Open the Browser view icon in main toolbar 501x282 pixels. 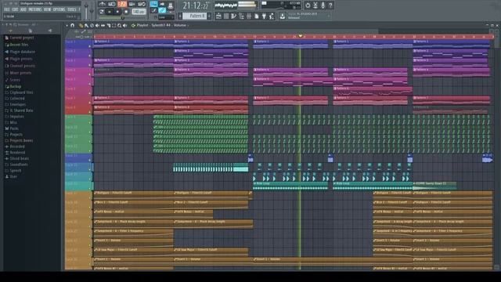coord(241,16)
